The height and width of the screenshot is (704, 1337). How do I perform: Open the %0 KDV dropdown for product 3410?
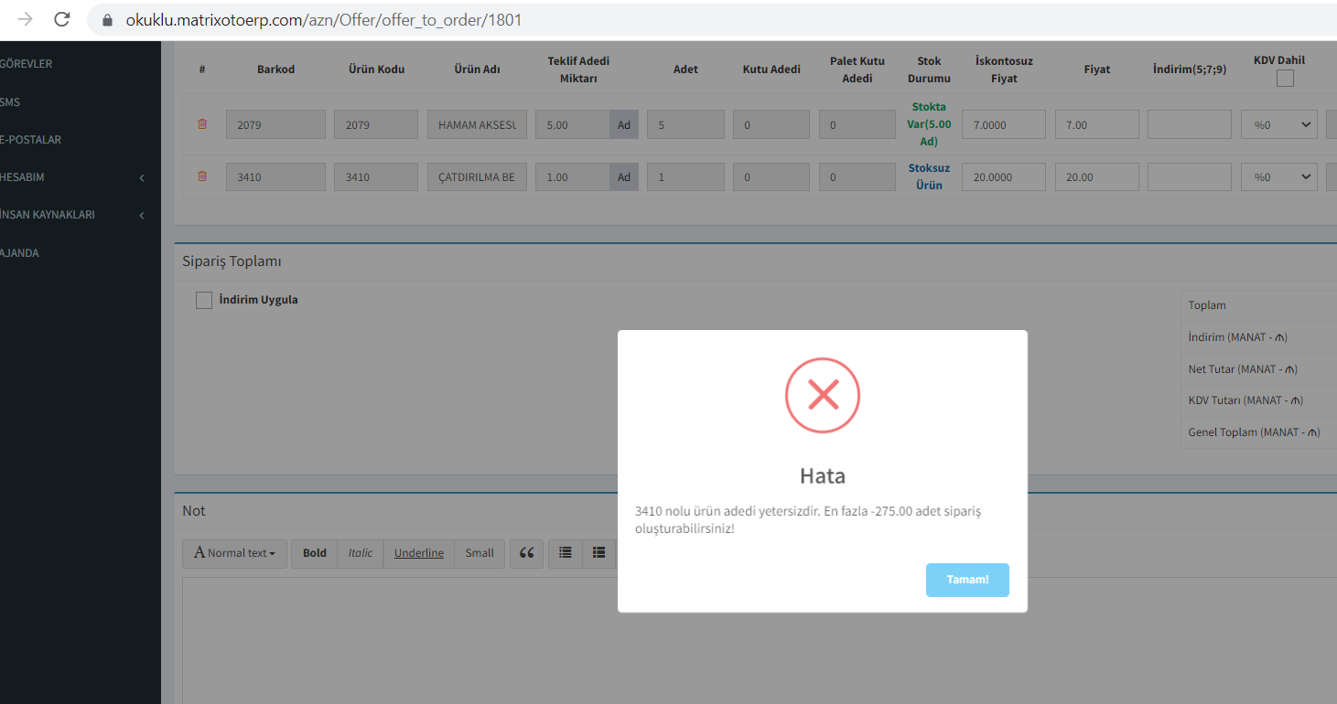1278,176
